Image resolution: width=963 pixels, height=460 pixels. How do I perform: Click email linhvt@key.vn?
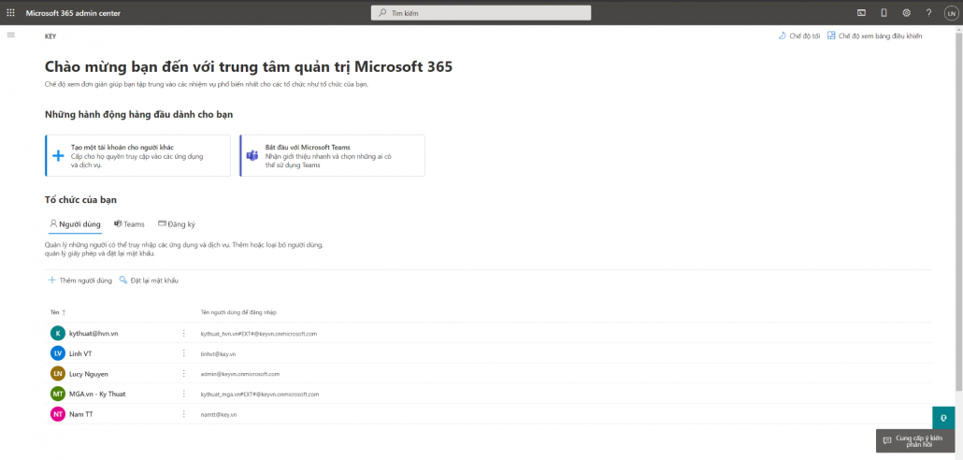click(219, 353)
